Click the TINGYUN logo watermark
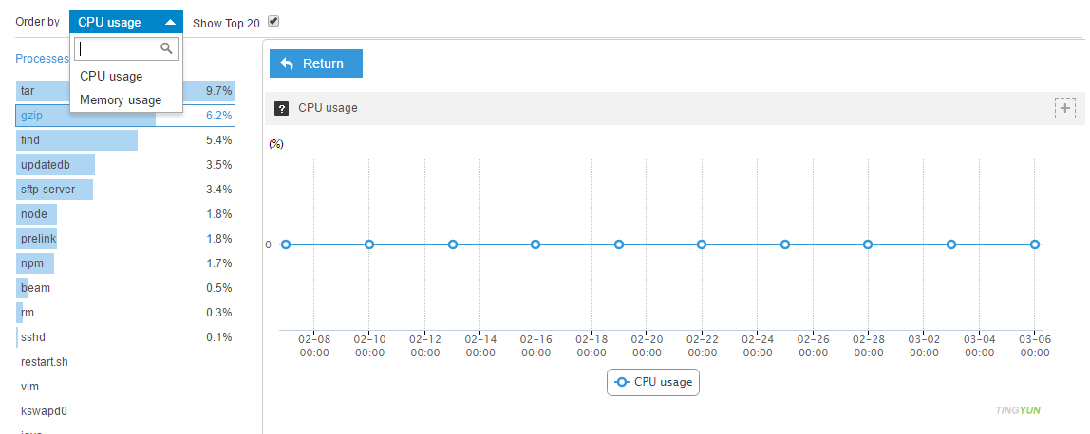The image size is (1090, 434). pos(1017,411)
